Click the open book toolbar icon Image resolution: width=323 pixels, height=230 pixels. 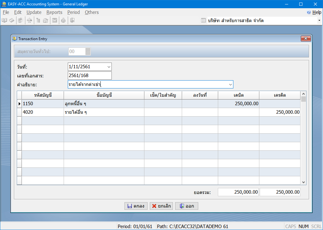pos(4,21)
